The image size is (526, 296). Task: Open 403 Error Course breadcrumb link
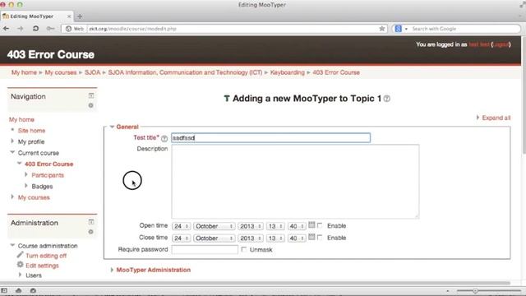pyautogui.click(x=336, y=72)
